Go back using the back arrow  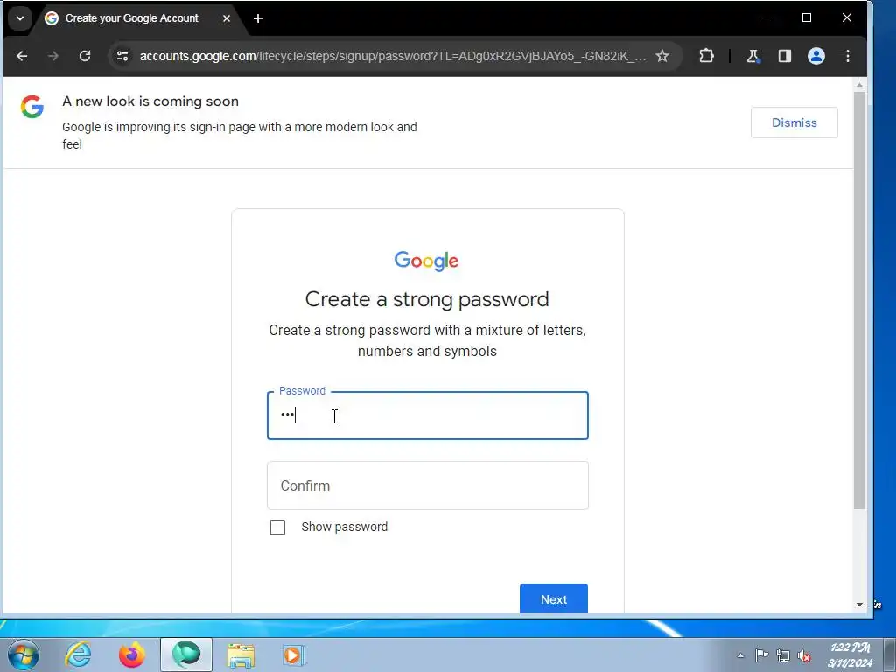point(22,56)
